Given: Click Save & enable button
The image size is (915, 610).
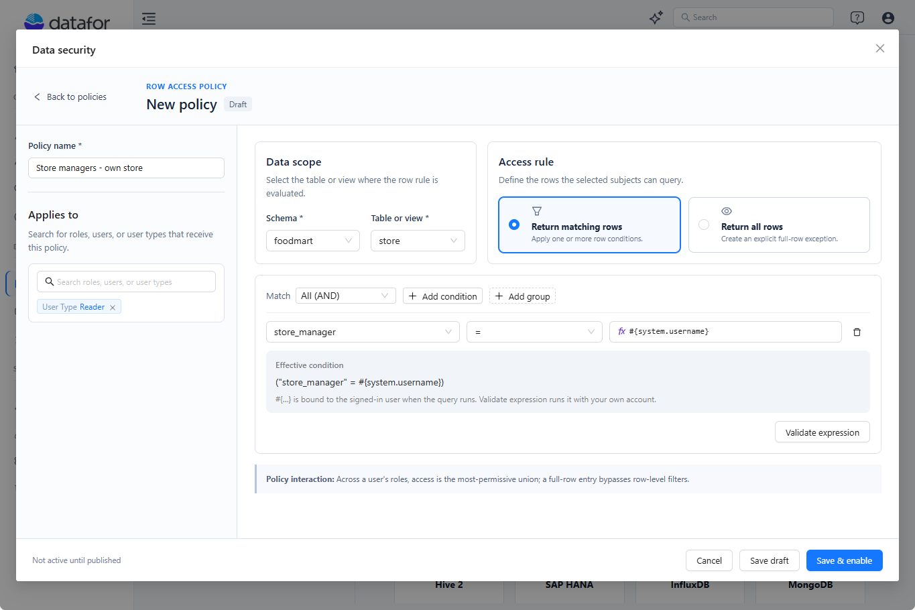Looking at the screenshot, I should [x=845, y=560].
